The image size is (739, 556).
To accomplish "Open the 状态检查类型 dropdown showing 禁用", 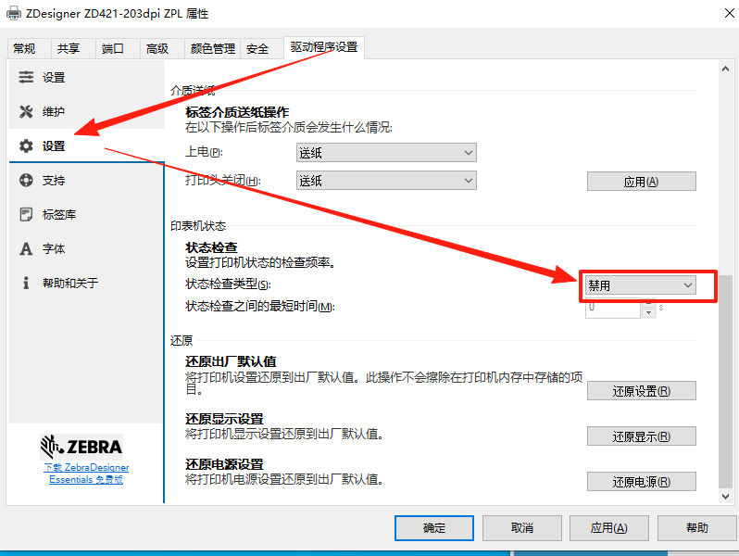I will [640, 285].
